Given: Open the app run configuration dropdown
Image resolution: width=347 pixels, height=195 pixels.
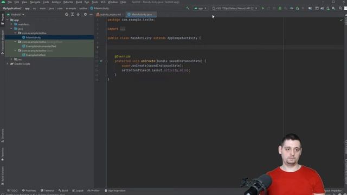Looking at the screenshot, I should click(x=200, y=9).
